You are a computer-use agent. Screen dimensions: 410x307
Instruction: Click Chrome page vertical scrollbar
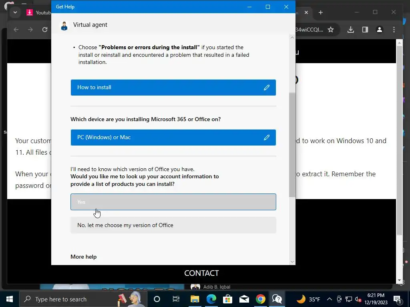pyautogui.click(x=399, y=140)
